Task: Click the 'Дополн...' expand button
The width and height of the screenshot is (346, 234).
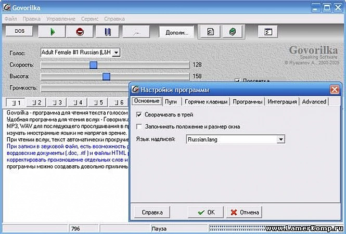Action: point(176,32)
